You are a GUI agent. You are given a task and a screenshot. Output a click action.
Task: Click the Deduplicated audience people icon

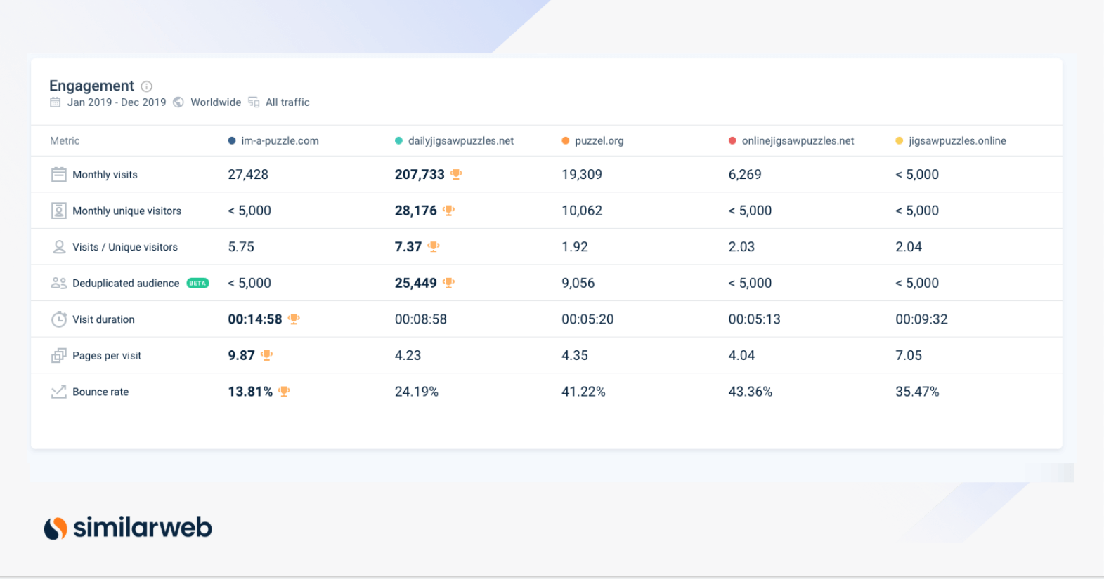click(x=59, y=283)
